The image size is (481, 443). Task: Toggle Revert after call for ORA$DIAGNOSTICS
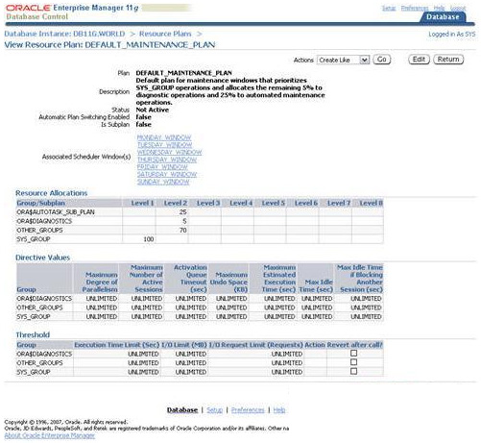tap(353, 353)
